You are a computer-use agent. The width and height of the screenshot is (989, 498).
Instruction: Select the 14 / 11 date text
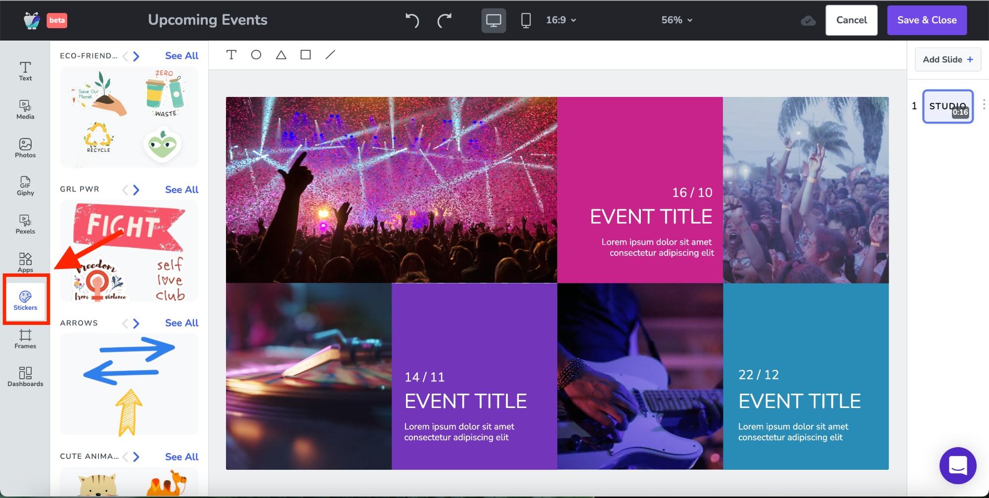pos(424,377)
